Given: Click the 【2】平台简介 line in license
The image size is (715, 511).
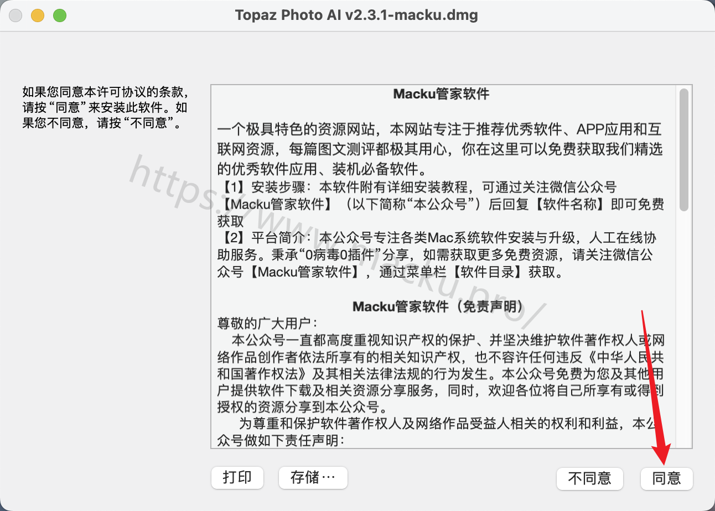Looking at the screenshot, I should 437,238.
